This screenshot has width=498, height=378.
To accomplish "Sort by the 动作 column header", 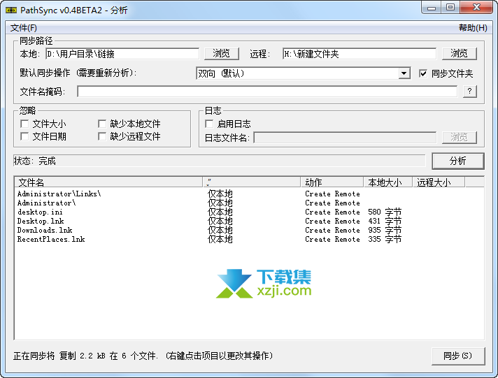I will (332, 182).
